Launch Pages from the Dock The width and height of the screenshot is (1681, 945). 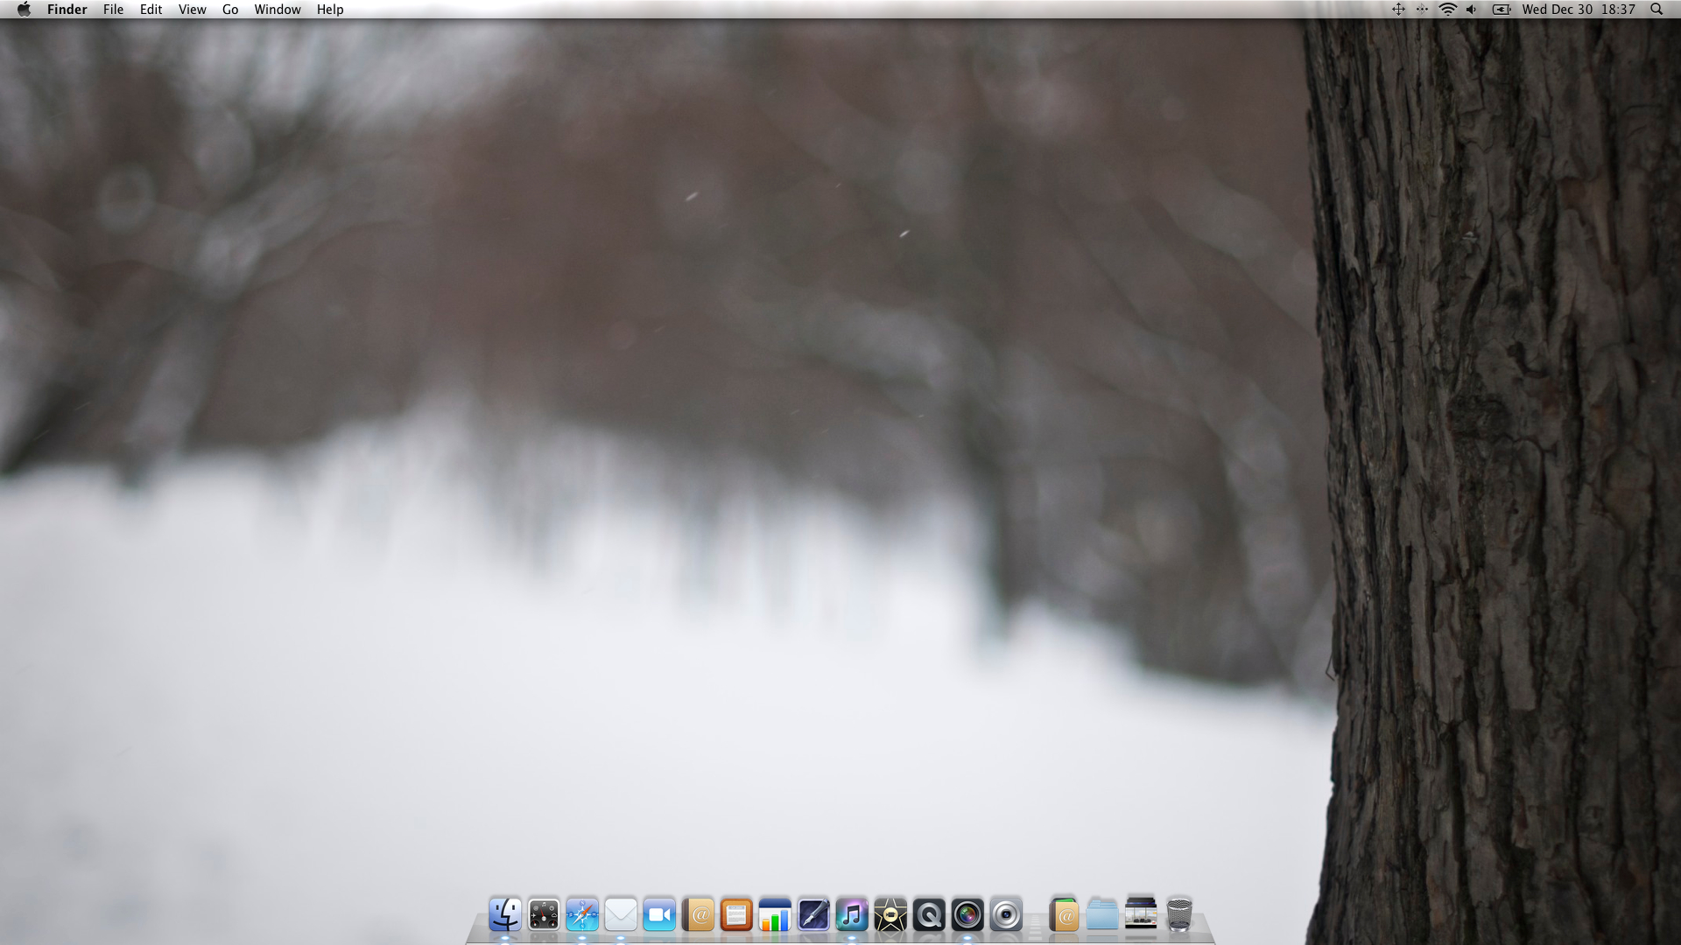tap(736, 915)
